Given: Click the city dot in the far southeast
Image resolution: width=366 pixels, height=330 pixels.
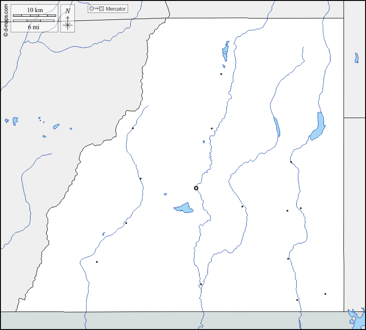Looking at the screenshot, I should (325, 294).
